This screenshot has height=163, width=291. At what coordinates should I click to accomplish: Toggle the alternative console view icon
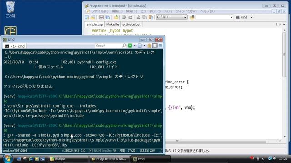pos(155,45)
